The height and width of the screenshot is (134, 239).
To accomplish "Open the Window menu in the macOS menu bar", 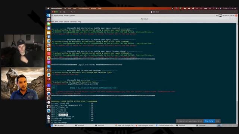I will click(x=93, y=8).
